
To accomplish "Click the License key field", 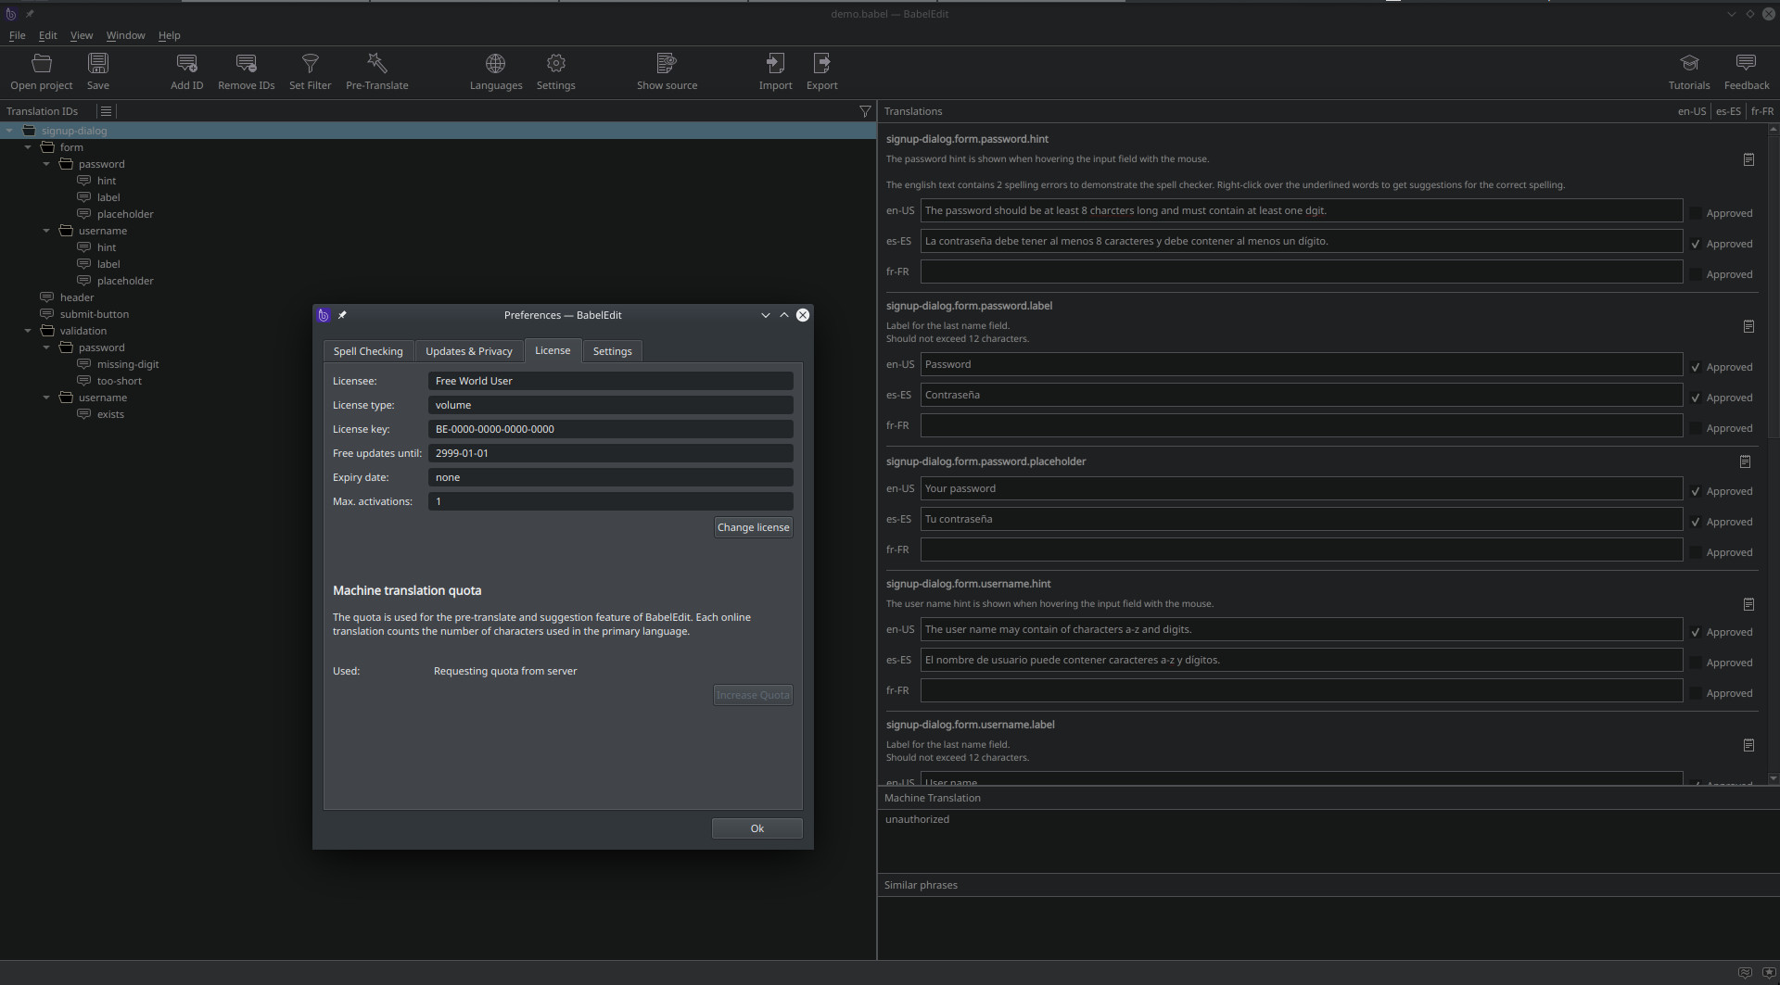I will [x=610, y=429].
